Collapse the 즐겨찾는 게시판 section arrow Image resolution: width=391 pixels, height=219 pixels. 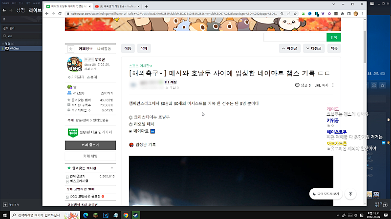tap(112, 168)
